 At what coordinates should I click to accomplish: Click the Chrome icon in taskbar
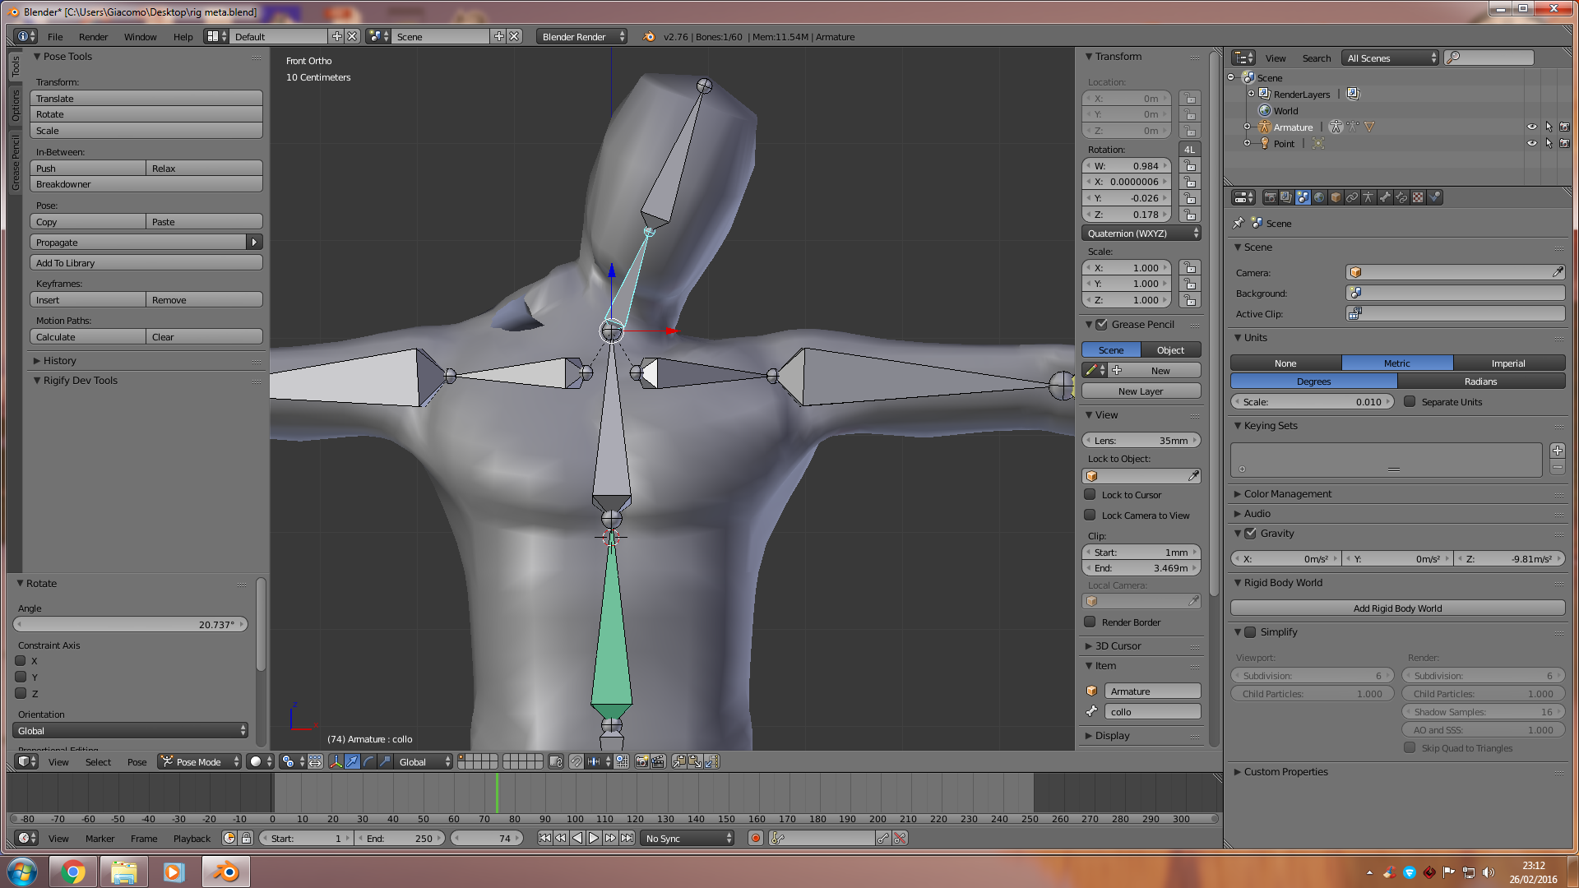(73, 872)
